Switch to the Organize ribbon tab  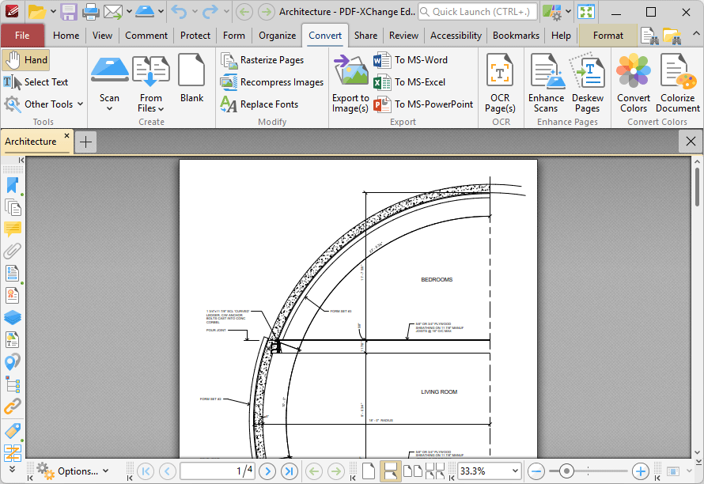coord(277,36)
